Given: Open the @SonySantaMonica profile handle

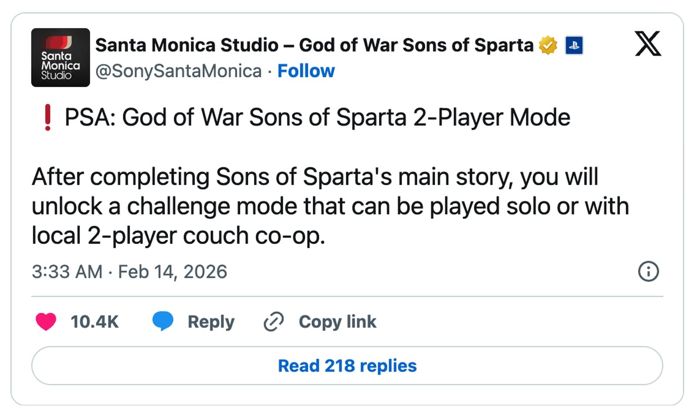Looking at the screenshot, I should tap(176, 71).
